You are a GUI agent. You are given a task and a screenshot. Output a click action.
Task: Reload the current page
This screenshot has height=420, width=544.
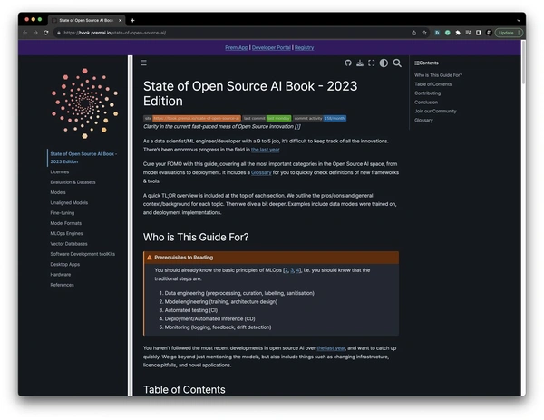pyautogui.click(x=46, y=33)
